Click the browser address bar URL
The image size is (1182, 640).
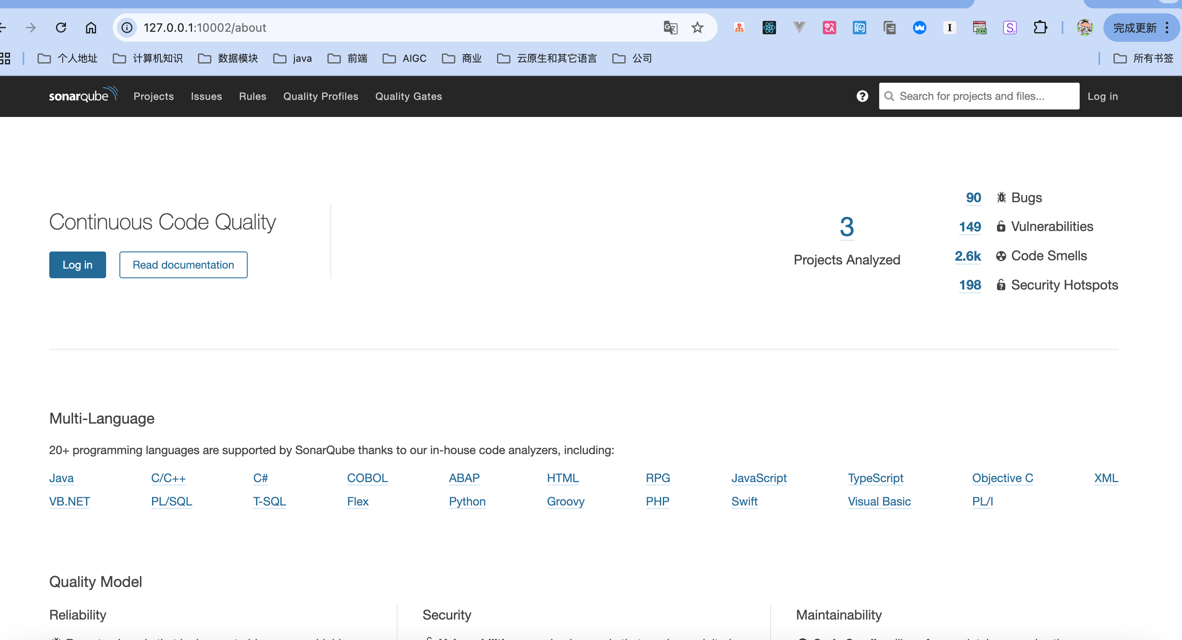[205, 28]
